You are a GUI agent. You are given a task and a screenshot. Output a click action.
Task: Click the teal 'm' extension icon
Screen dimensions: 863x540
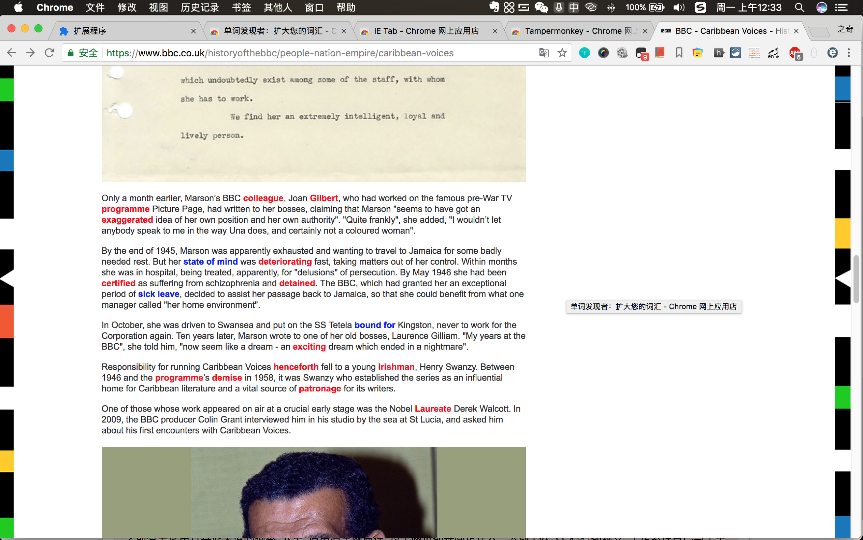[x=584, y=53]
